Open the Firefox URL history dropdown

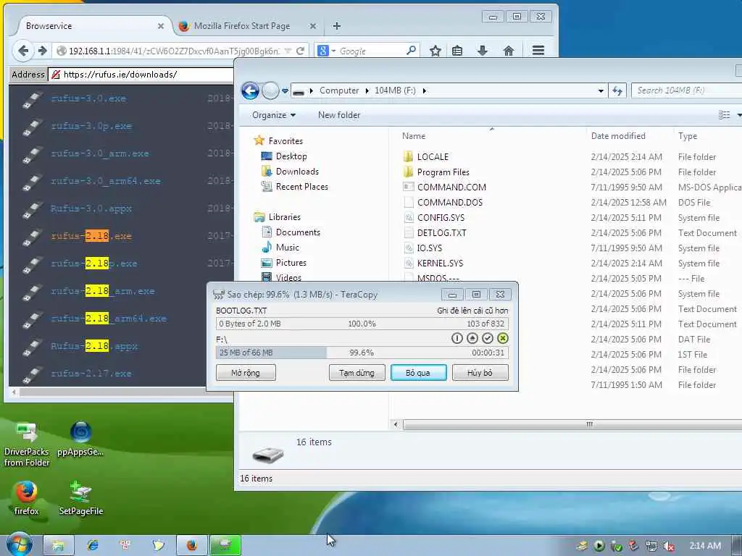(x=288, y=51)
